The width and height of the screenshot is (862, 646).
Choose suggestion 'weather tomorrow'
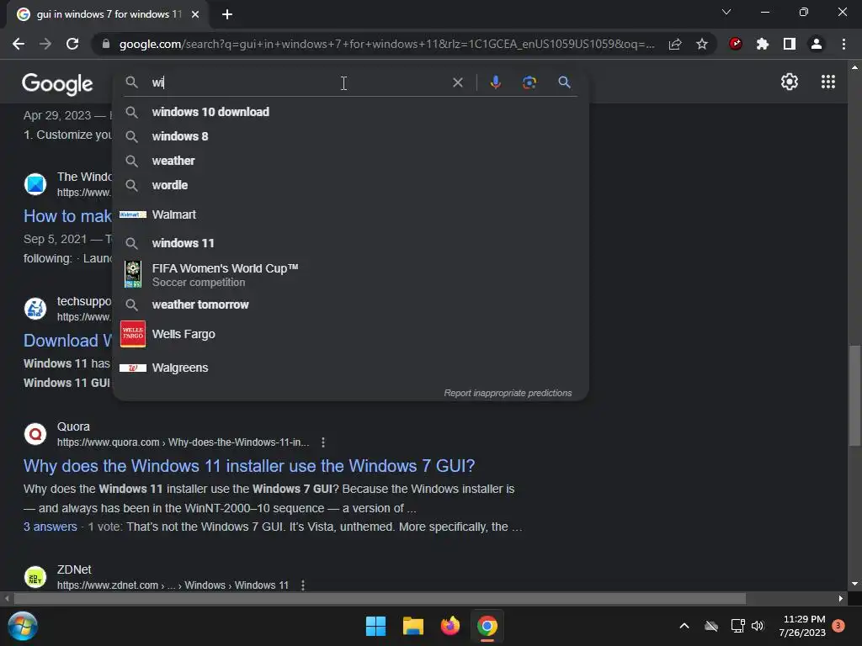tap(351, 304)
